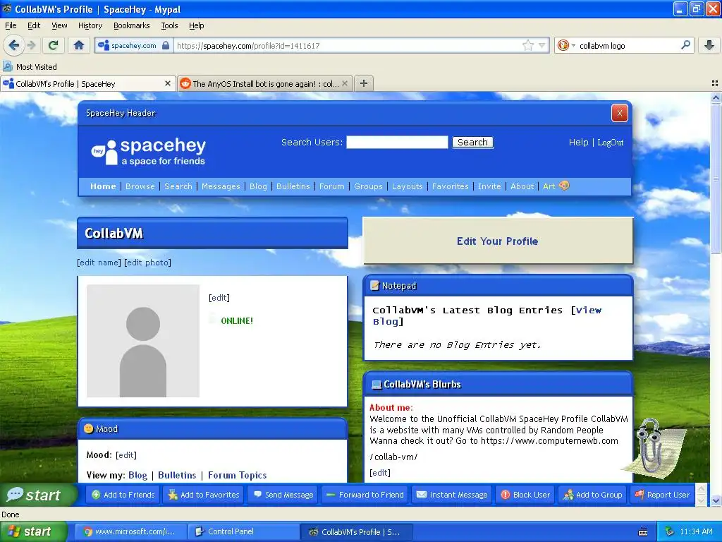Open the downloads arrow icon

709,45
